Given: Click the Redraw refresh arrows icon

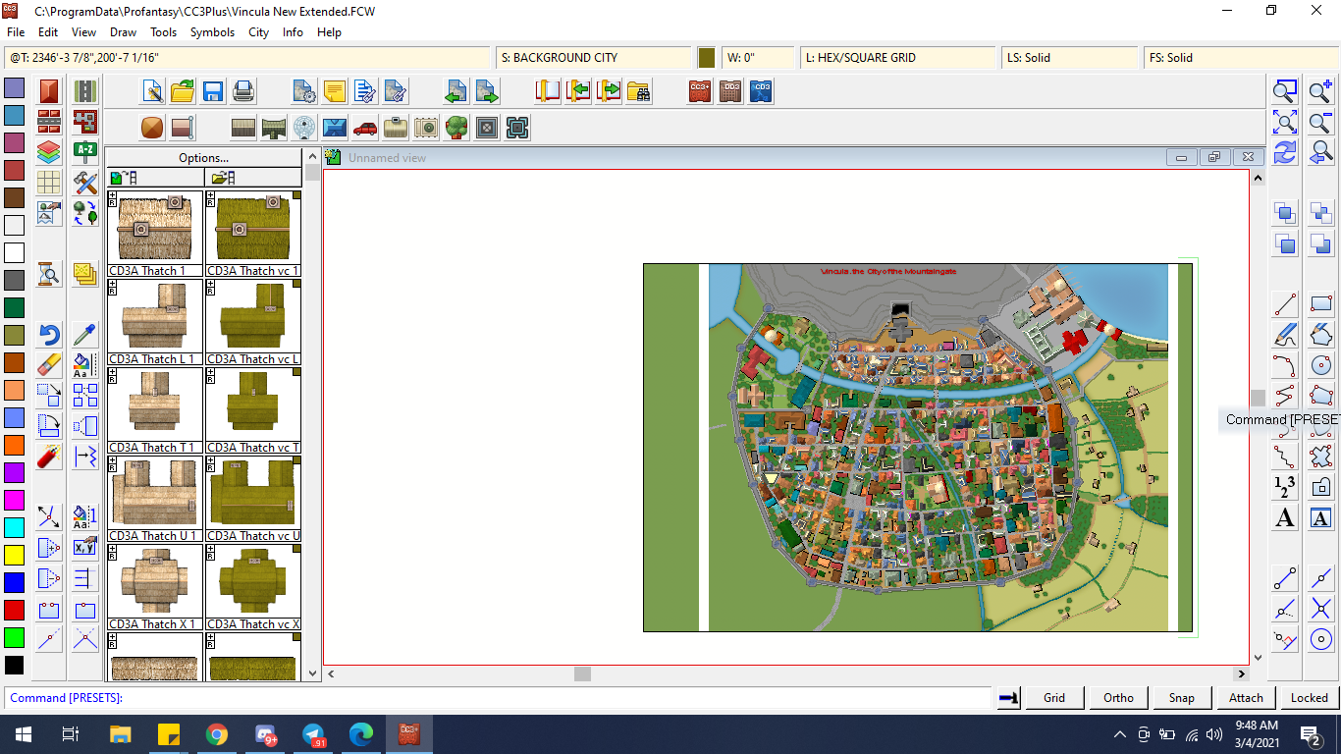Looking at the screenshot, I should (x=1285, y=153).
